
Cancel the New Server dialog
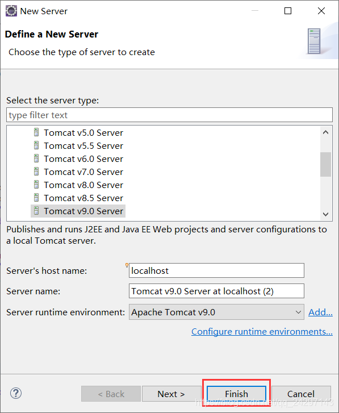301,394
